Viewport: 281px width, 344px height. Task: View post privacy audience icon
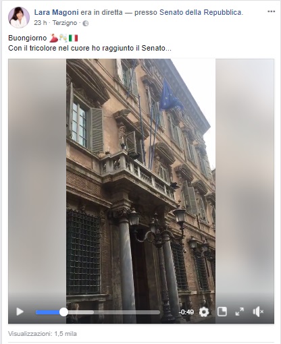[86, 24]
